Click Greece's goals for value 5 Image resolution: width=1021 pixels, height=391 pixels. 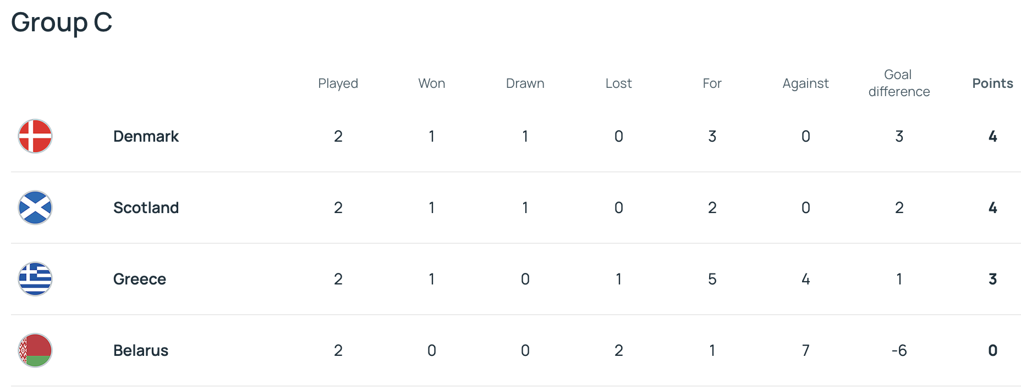712,279
